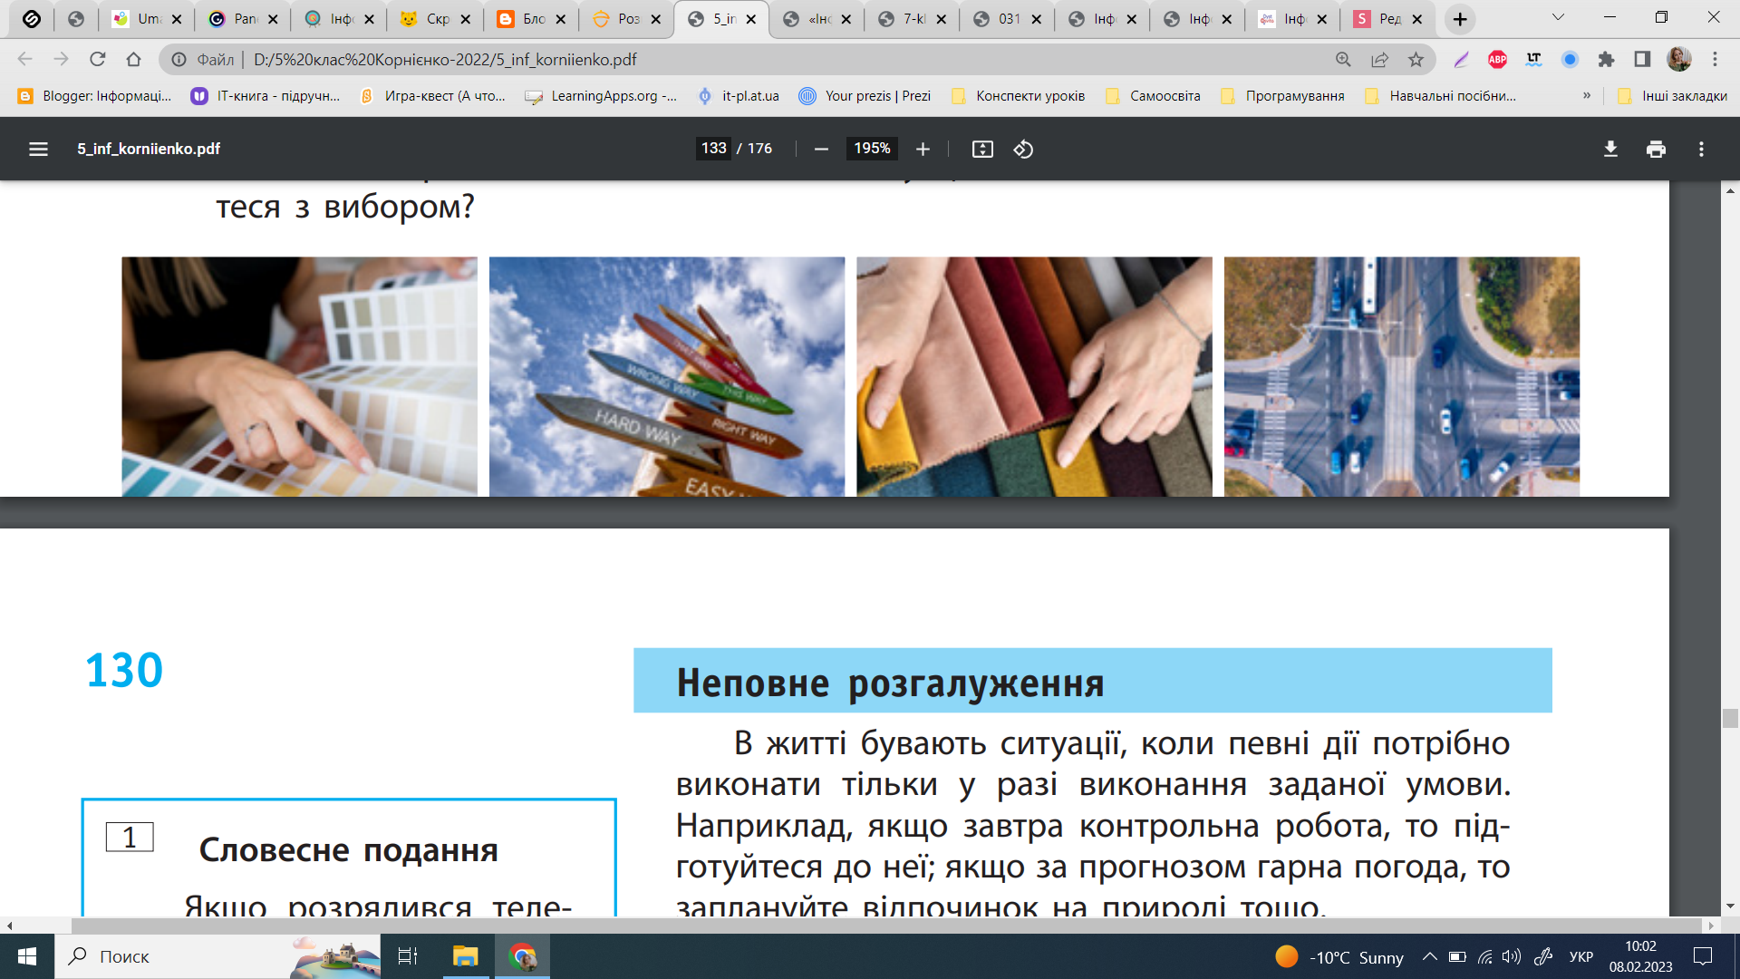This screenshot has width=1740, height=979.
Task: Click the page number field 133
Action: click(x=713, y=149)
